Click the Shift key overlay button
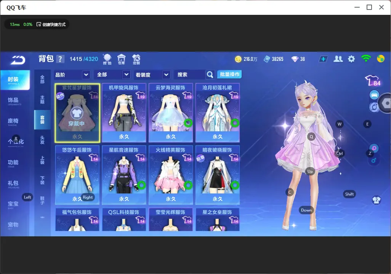The height and width of the screenshot is (274, 391). point(349,194)
